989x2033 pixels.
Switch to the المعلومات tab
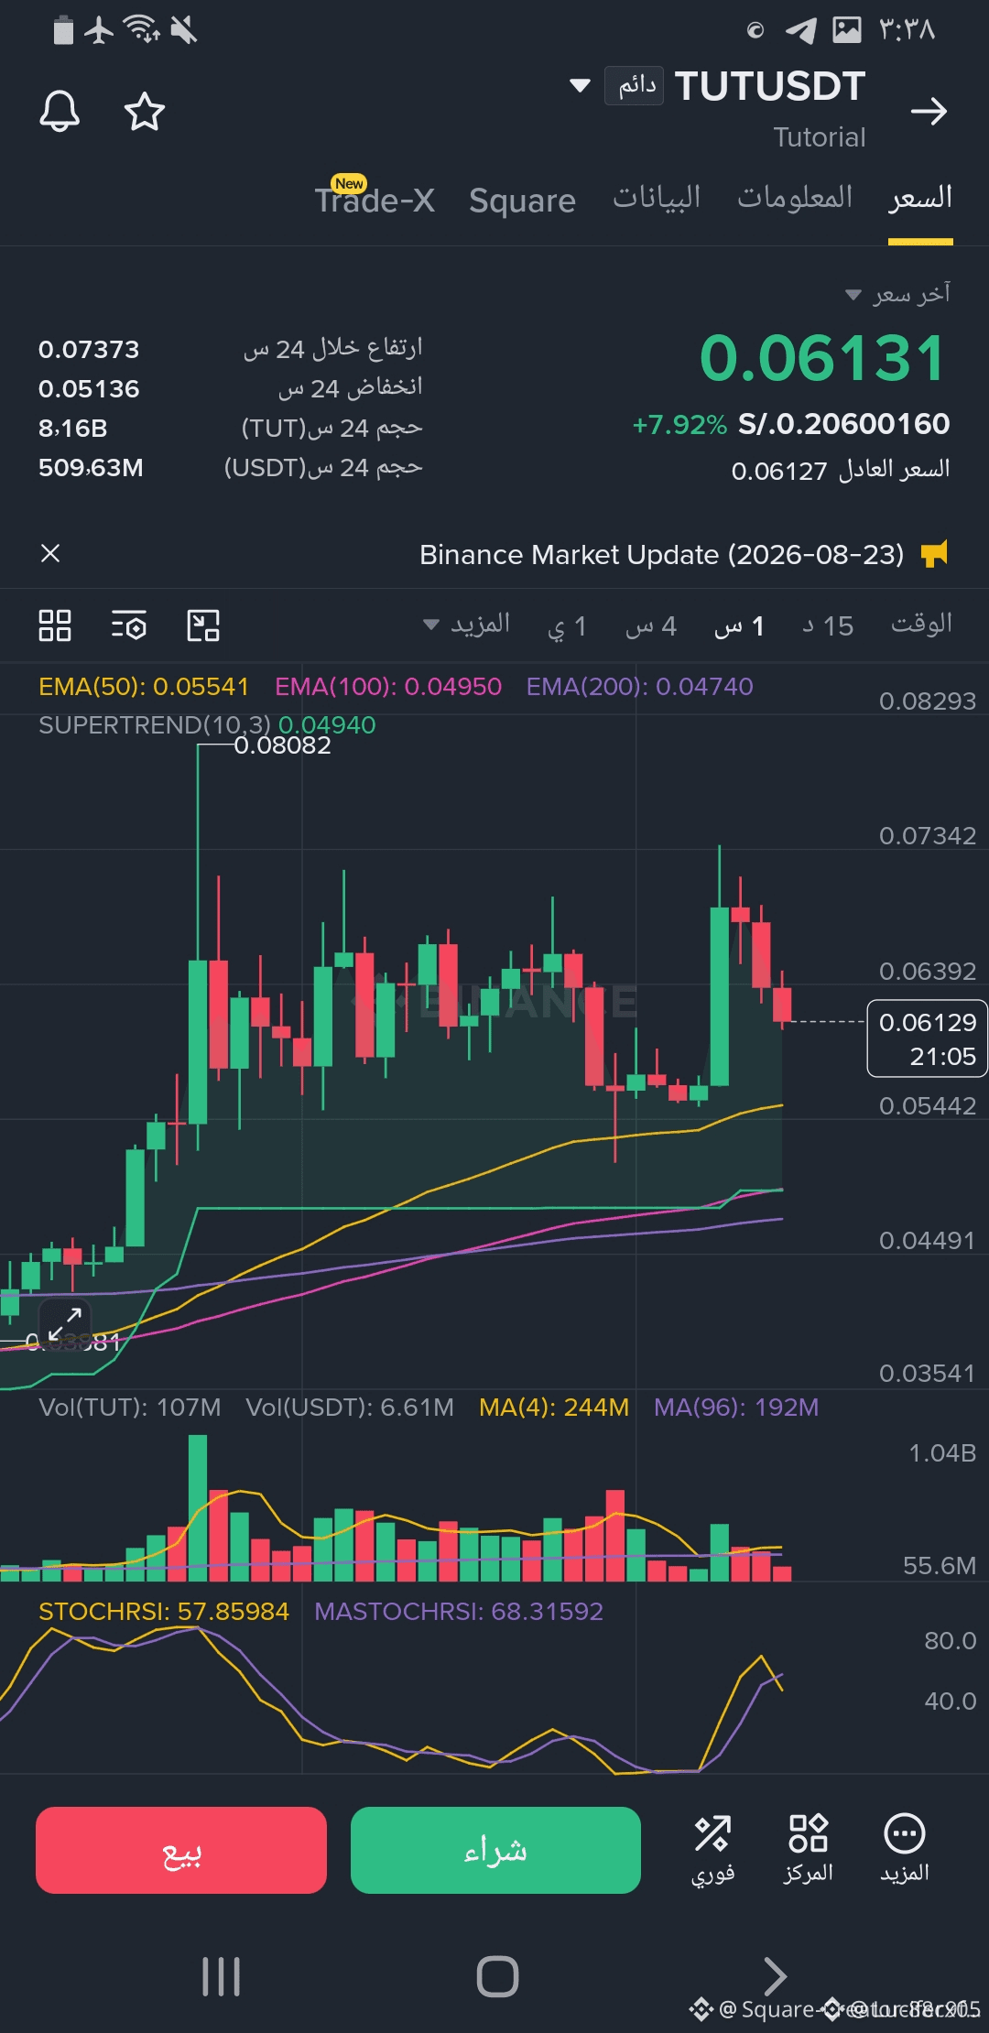(795, 198)
